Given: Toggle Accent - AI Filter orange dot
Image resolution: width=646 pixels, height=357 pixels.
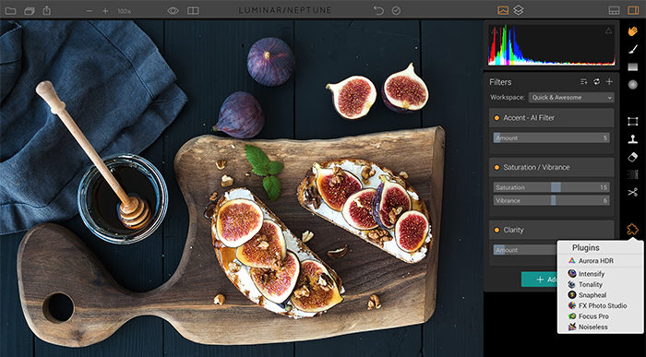Looking at the screenshot, I should point(496,118).
